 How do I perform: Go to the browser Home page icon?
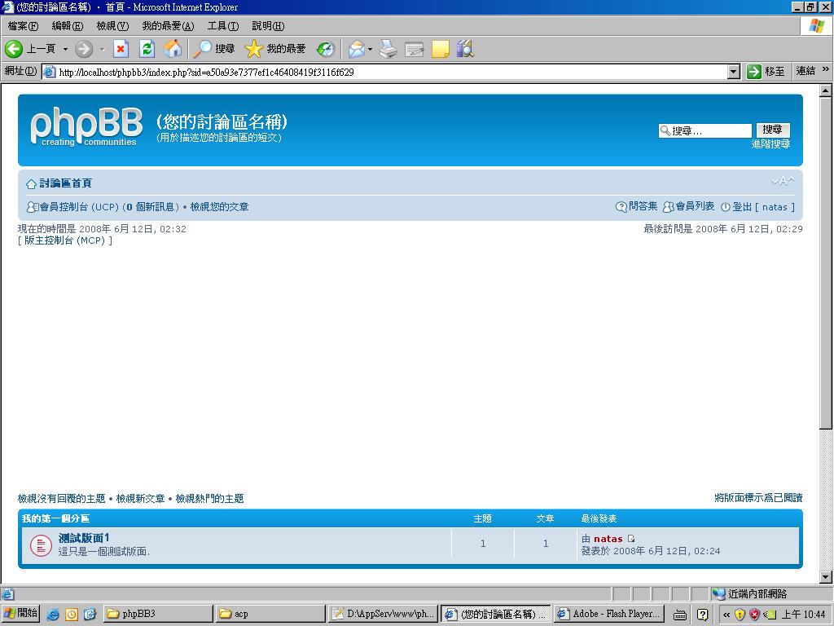[x=173, y=49]
